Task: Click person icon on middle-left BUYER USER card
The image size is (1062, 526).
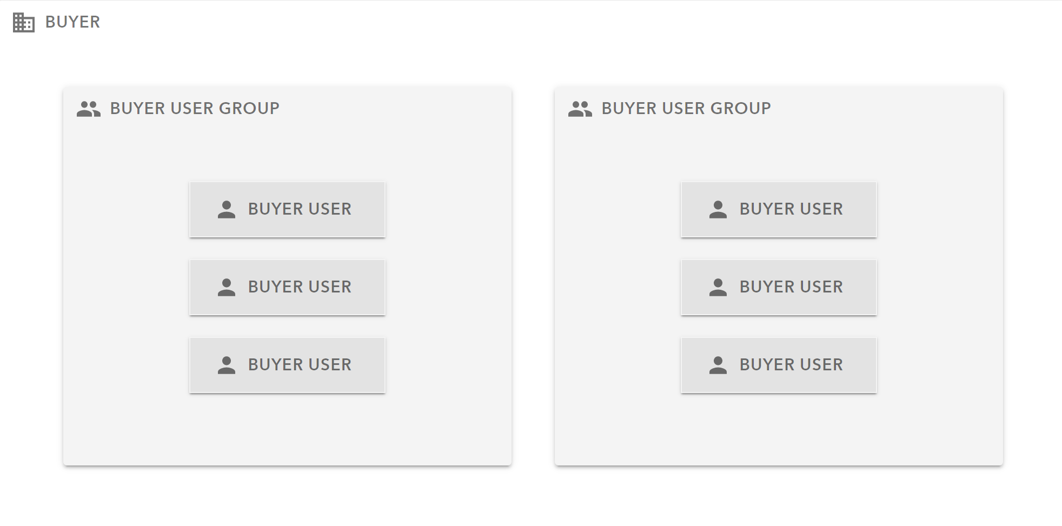Action: [227, 288]
